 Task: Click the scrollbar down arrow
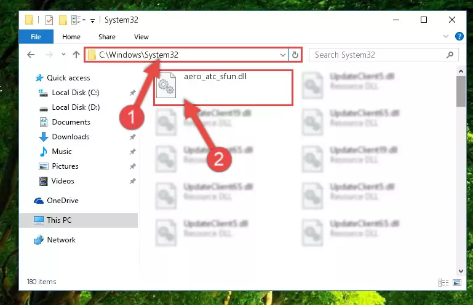tap(461, 271)
